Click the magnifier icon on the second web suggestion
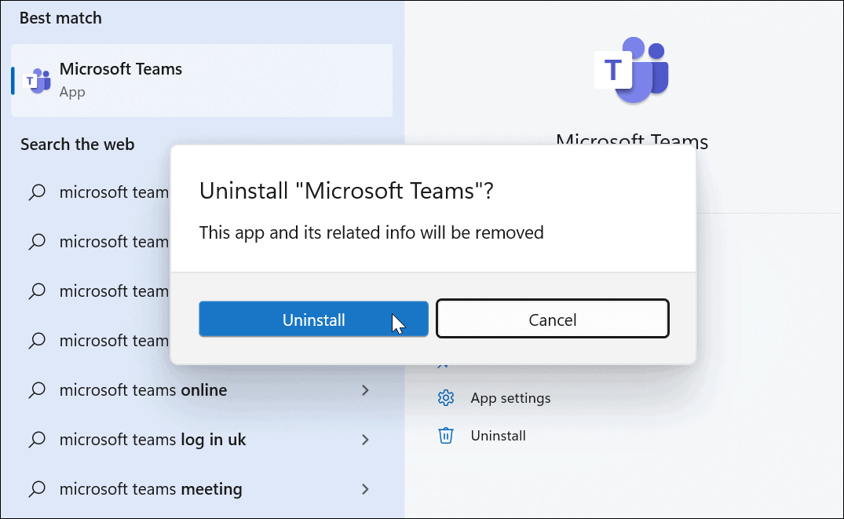This screenshot has width=844, height=519. click(36, 242)
